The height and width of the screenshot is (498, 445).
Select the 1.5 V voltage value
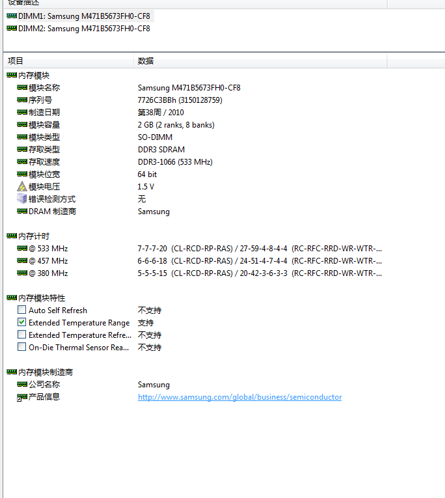[146, 187]
